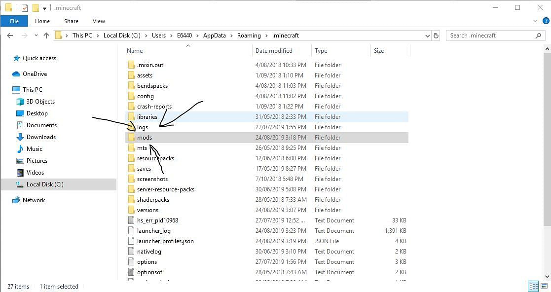Viewport: 551px width, 292px height.
Task: Click AppData in the breadcrumb path
Action: point(215,36)
